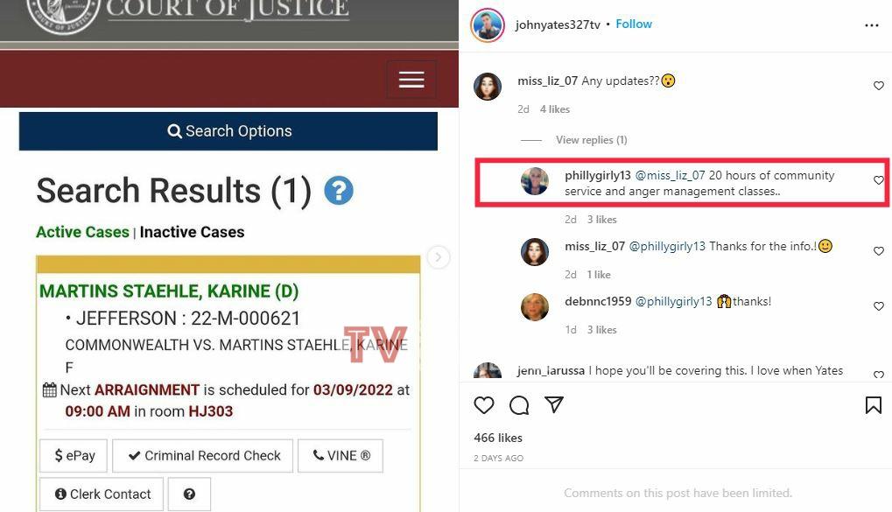
Task: Expand the Search Options bar
Action: click(228, 131)
